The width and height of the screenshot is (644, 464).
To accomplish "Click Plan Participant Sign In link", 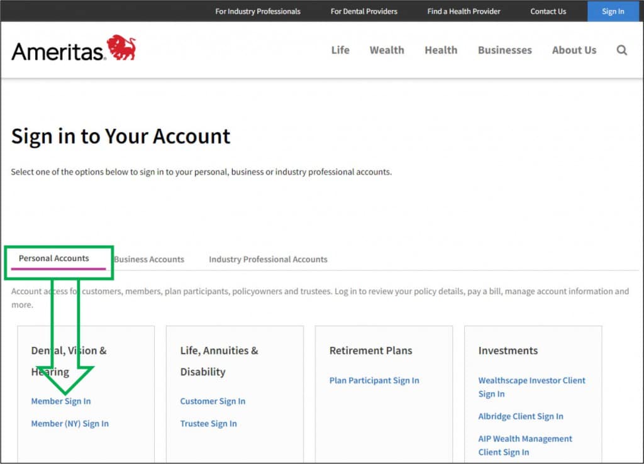I will click(374, 380).
